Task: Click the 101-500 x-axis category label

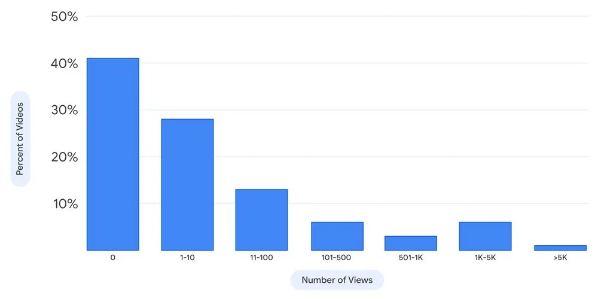Action: (x=337, y=258)
